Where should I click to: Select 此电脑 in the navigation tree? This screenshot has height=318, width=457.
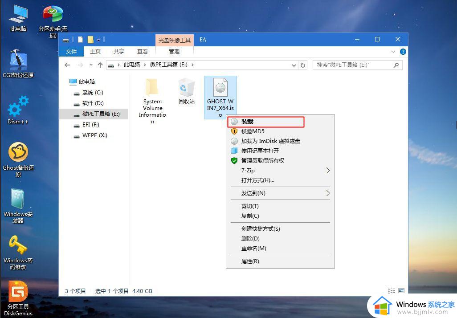point(82,82)
